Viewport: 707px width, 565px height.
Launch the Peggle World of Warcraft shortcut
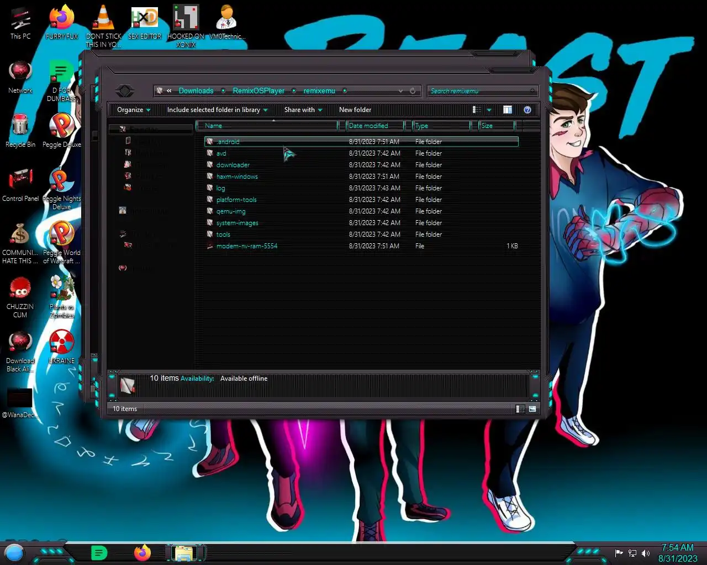[62, 243]
